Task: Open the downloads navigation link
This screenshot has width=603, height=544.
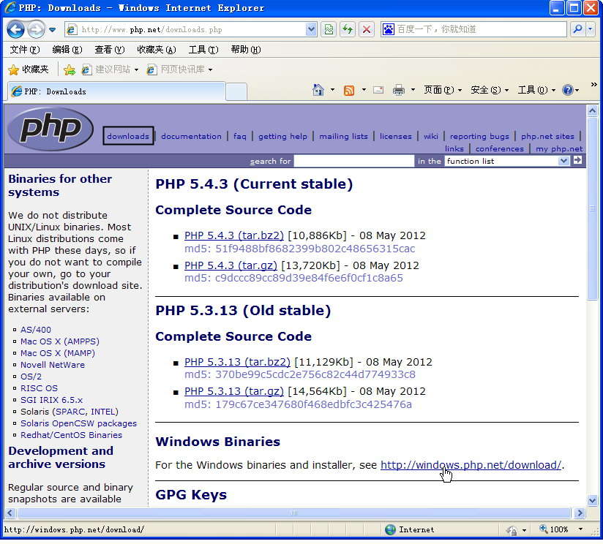Action: pyautogui.click(x=128, y=136)
